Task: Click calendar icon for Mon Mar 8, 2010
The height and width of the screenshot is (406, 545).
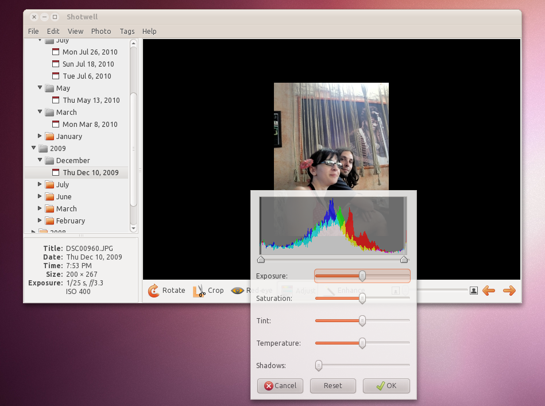Action: [x=56, y=124]
